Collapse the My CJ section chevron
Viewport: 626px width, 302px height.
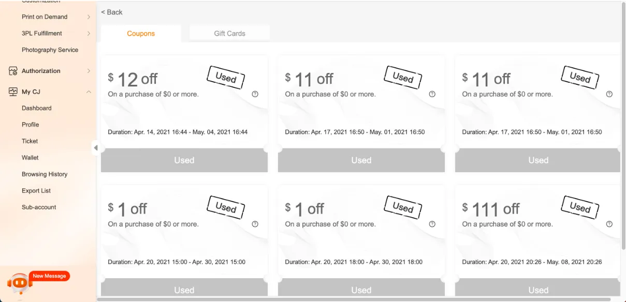[x=89, y=92]
